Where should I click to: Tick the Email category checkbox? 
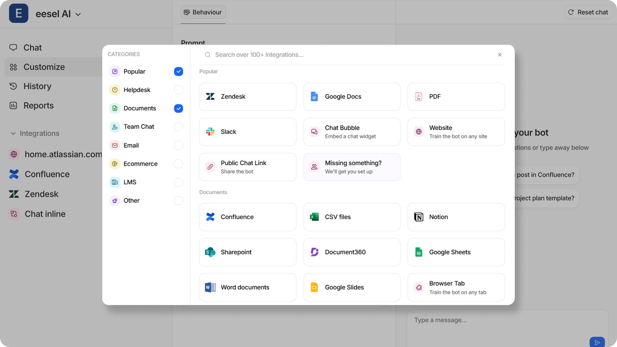(178, 145)
